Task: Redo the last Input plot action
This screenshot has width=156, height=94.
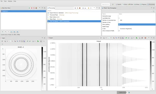Action: (x=30, y=41)
